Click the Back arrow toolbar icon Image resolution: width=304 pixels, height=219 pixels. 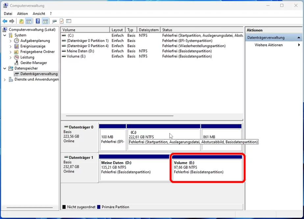5,21
